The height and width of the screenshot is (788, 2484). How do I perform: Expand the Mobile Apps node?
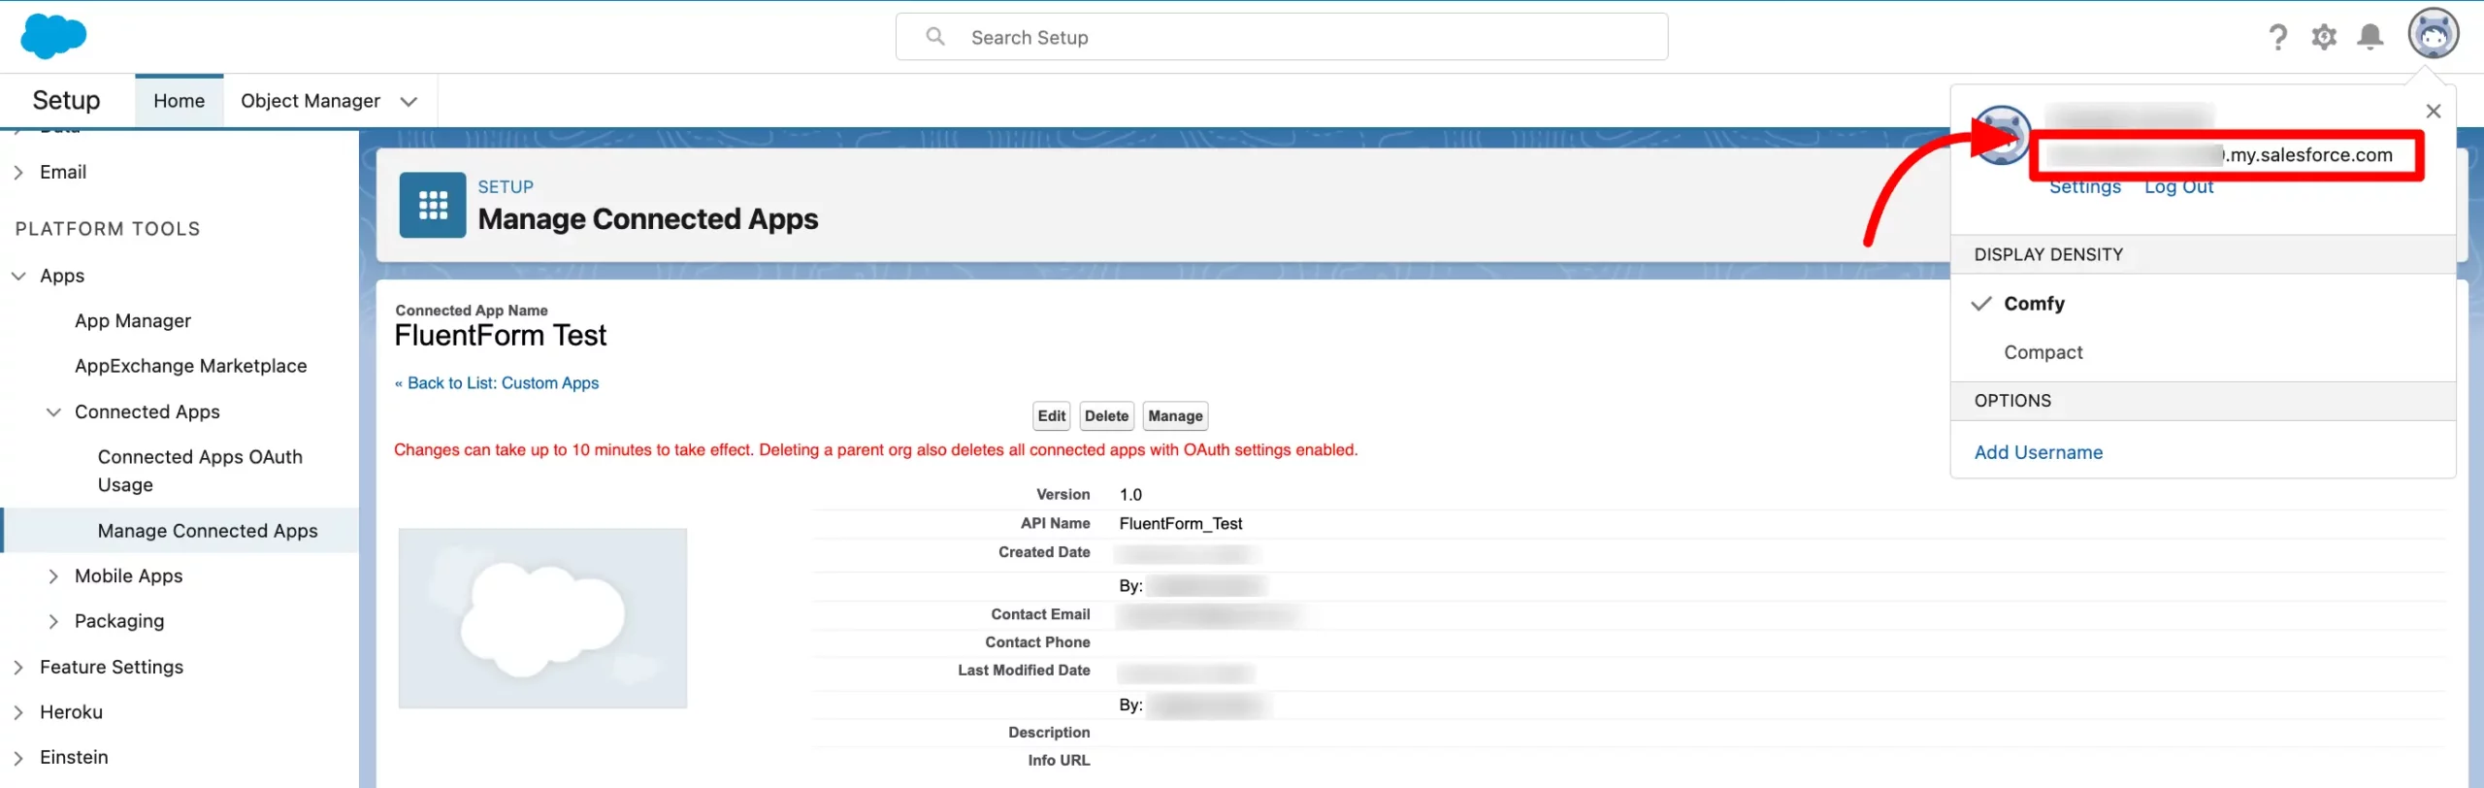coord(53,576)
